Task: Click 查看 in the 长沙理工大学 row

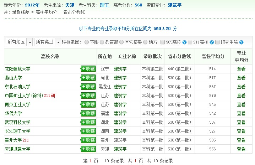Action: pyautogui.click(x=241, y=131)
